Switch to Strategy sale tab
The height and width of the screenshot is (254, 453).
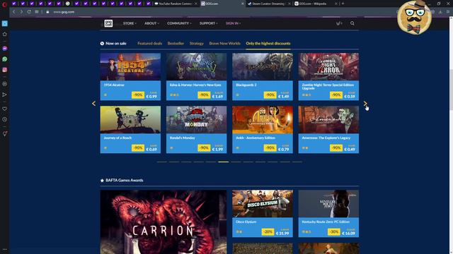197,44
